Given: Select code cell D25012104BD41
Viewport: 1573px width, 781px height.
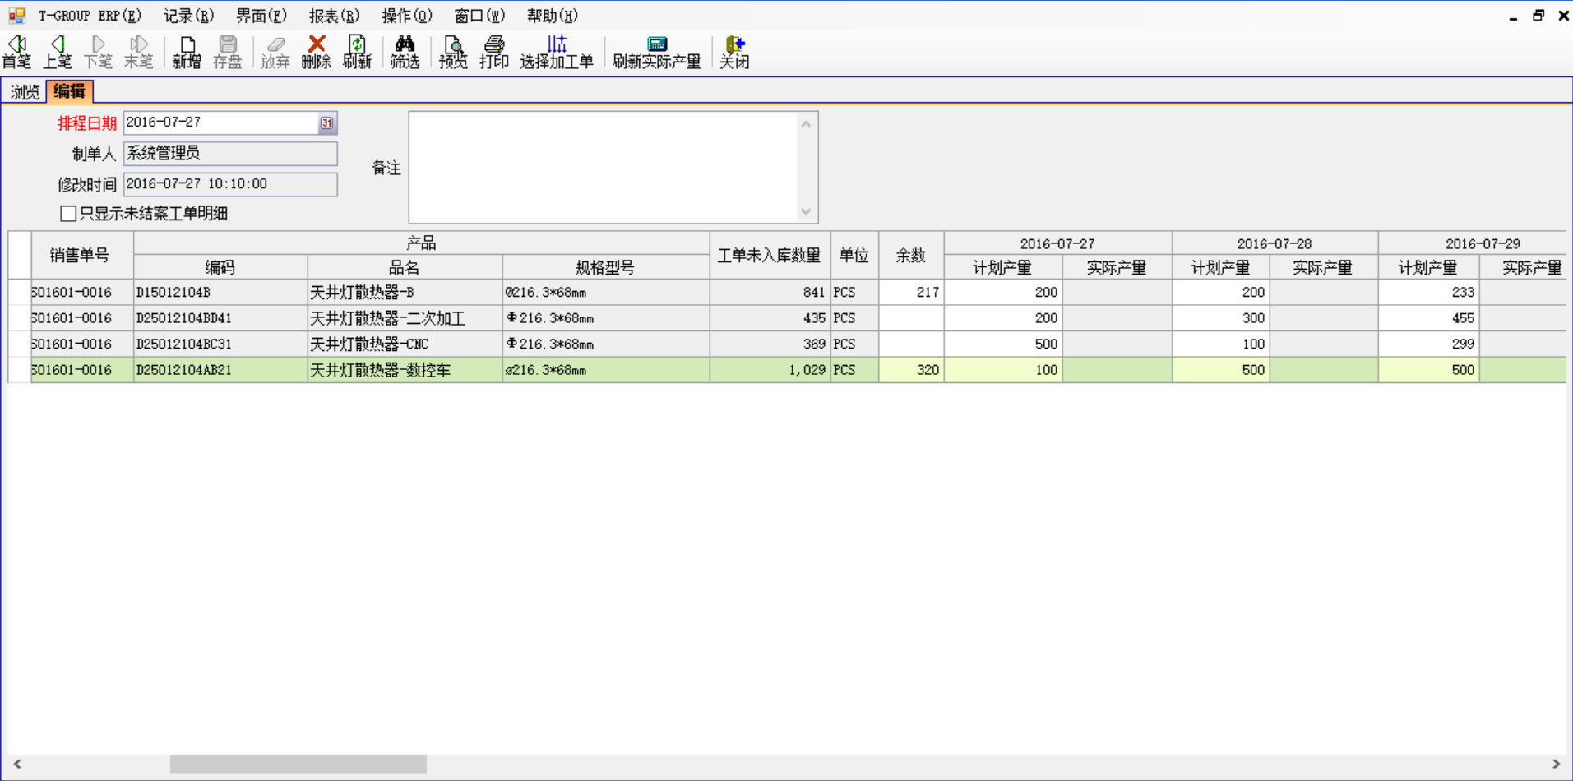Looking at the screenshot, I should [x=220, y=318].
